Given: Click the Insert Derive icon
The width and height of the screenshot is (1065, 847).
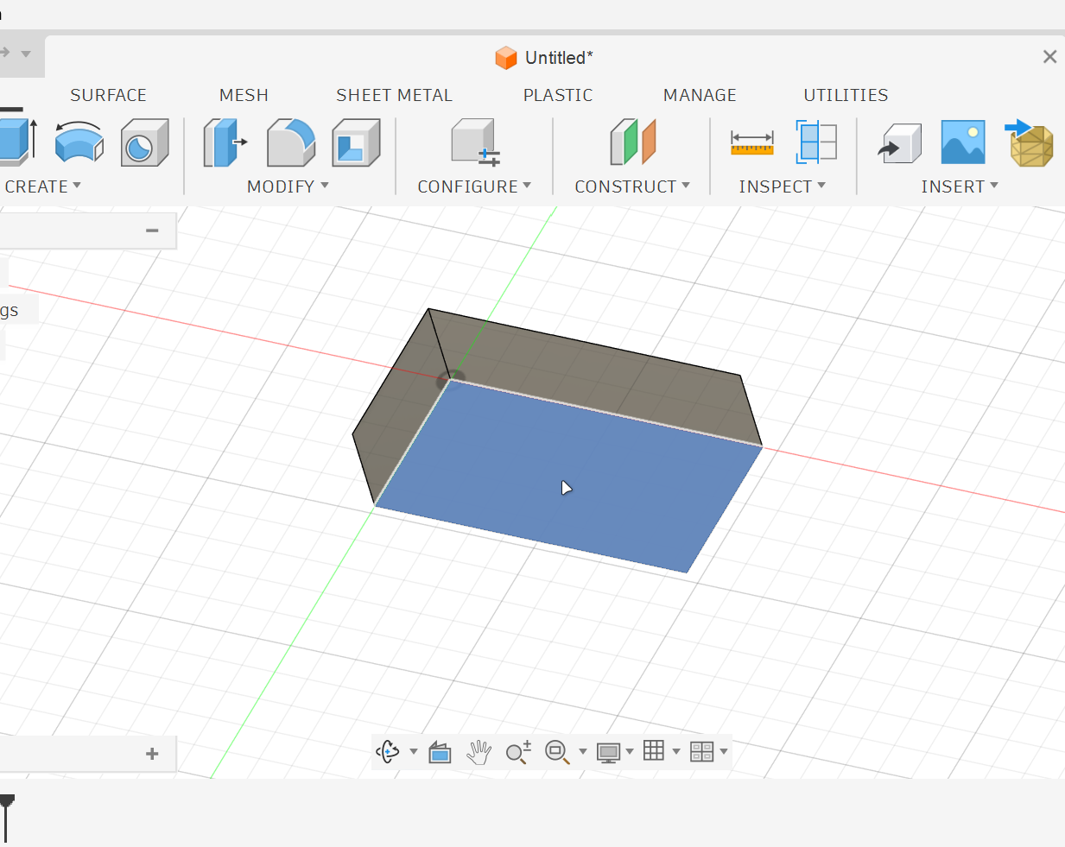Looking at the screenshot, I should coord(900,143).
